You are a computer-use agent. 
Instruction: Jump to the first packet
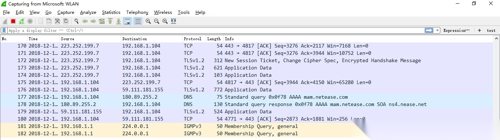tap(110, 21)
